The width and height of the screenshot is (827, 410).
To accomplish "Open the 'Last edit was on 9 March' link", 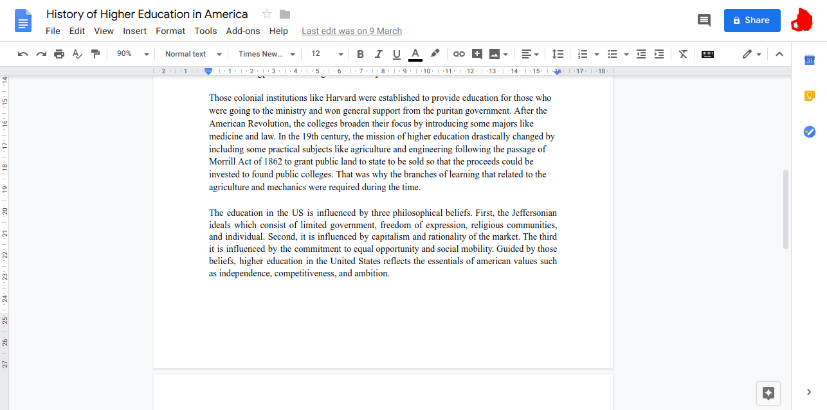I will (352, 31).
